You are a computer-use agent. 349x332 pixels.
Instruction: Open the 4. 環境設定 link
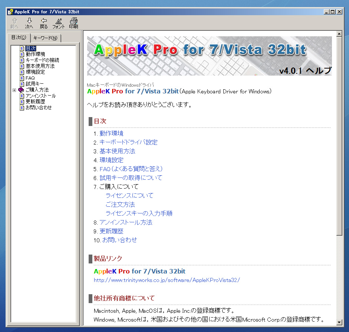pos(111,160)
